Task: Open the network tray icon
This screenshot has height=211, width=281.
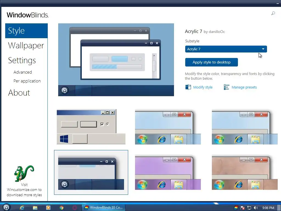Action: (x=249, y=208)
